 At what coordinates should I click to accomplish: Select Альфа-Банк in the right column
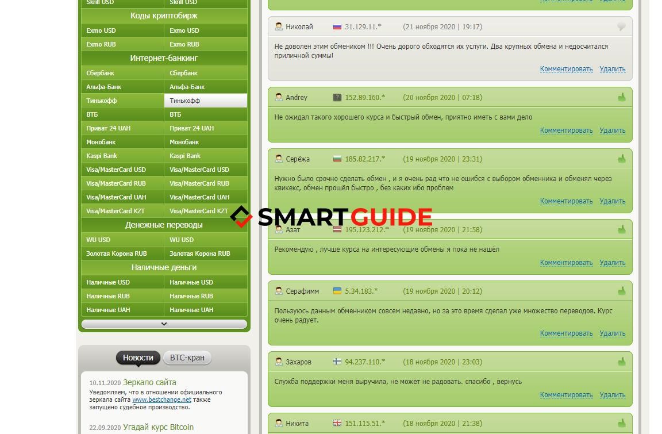[x=206, y=87]
